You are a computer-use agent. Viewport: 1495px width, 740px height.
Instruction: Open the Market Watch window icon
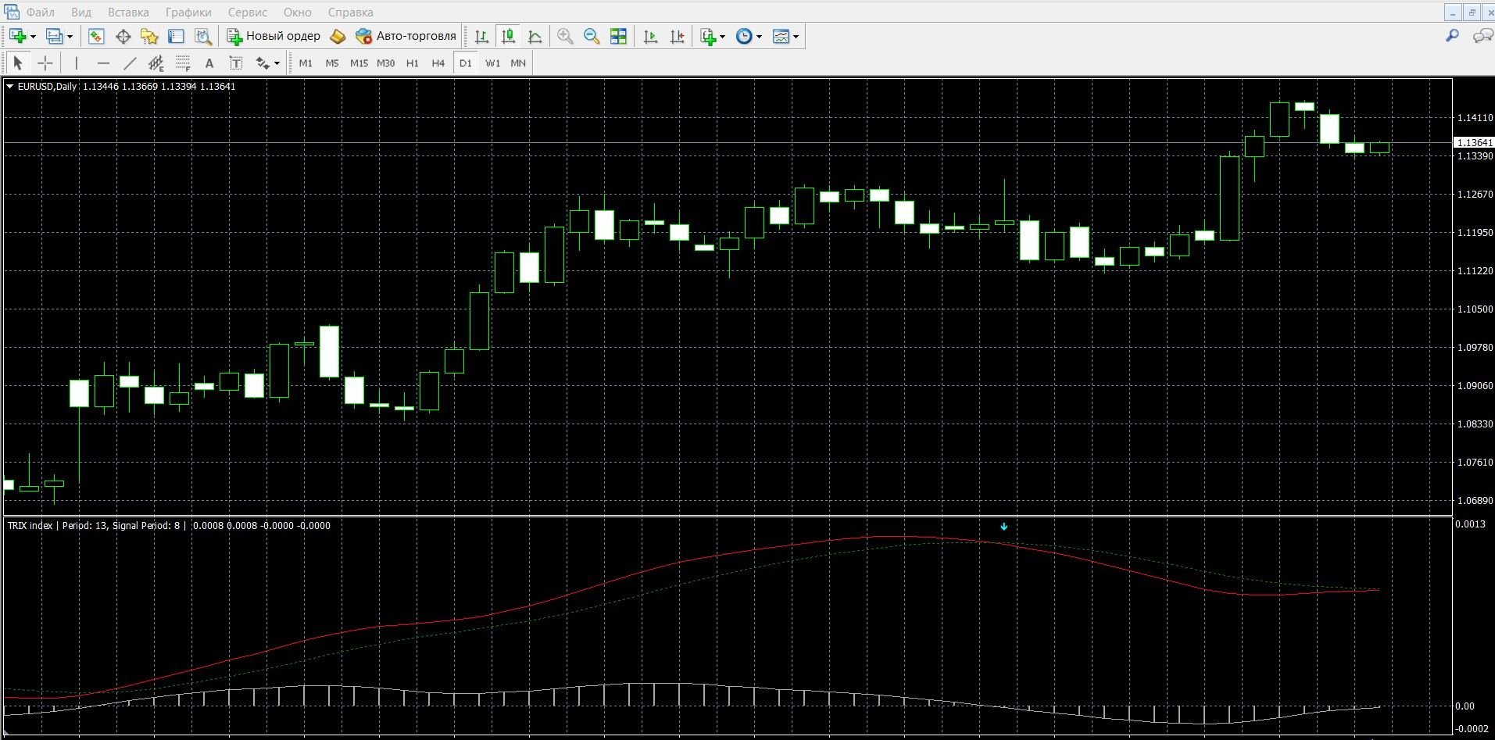96,36
